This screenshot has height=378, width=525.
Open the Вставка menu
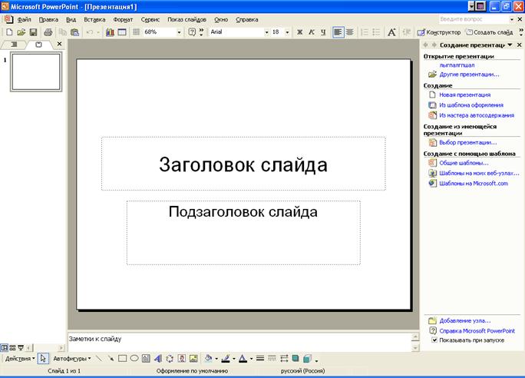[x=94, y=18]
